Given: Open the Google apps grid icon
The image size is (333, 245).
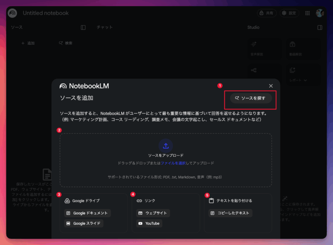Looking at the screenshot, I should click(308, 13).
